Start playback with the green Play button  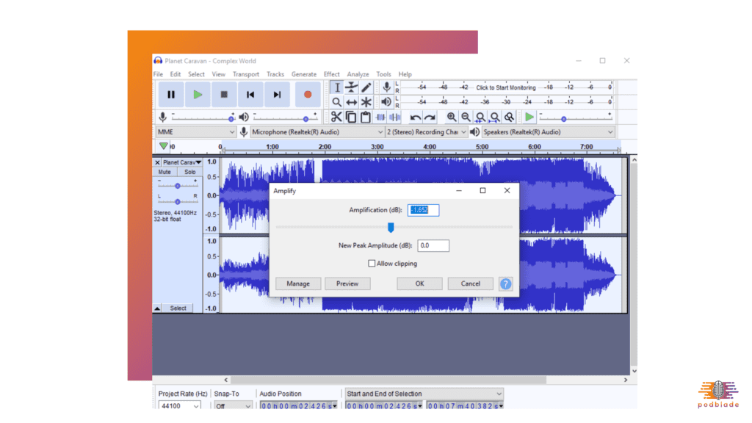click(197, 95)
